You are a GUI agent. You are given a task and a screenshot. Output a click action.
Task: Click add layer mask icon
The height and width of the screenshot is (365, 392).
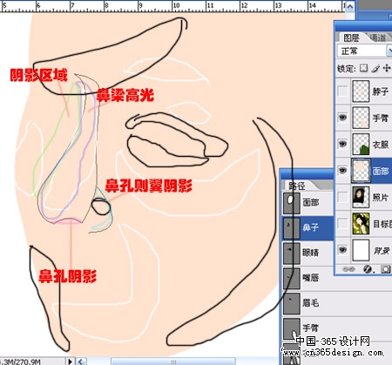[x=386, y=269]
